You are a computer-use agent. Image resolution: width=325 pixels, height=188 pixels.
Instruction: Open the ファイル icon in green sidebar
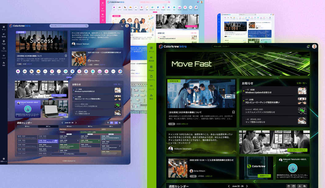[x=151, y=77]
